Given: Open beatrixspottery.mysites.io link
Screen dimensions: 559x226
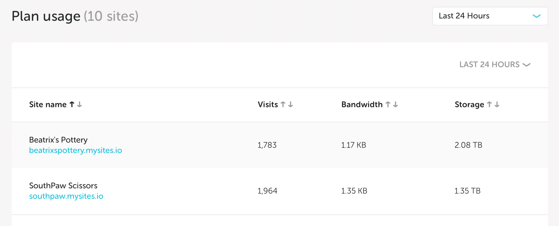Looking at the screenshot, I should 75,150.
